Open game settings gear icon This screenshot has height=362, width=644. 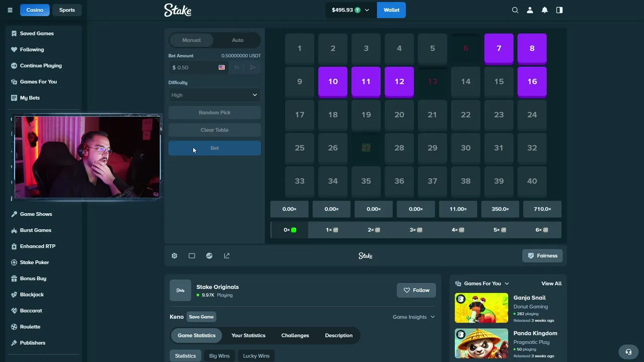174,256
